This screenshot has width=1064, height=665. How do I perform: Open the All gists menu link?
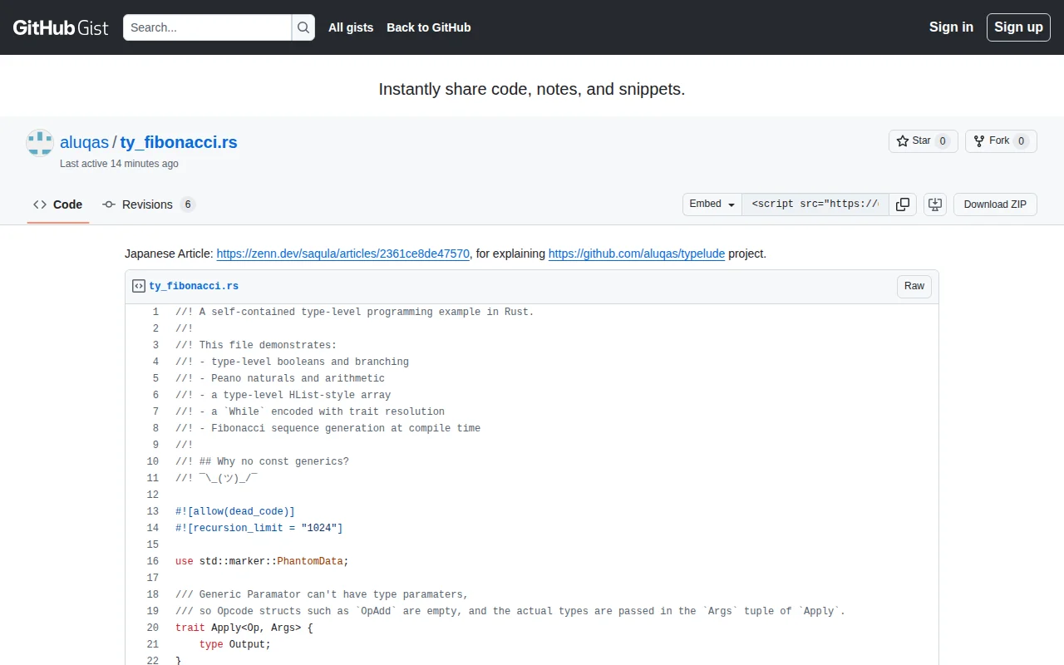(351, 27)
